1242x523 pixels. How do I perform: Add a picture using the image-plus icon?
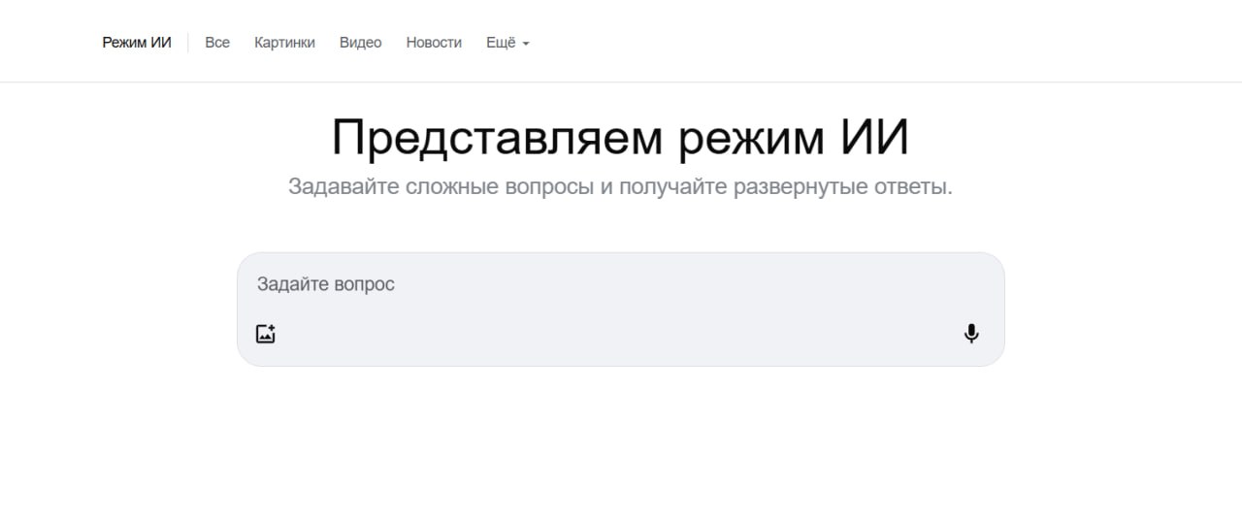(x=266, y=334)
